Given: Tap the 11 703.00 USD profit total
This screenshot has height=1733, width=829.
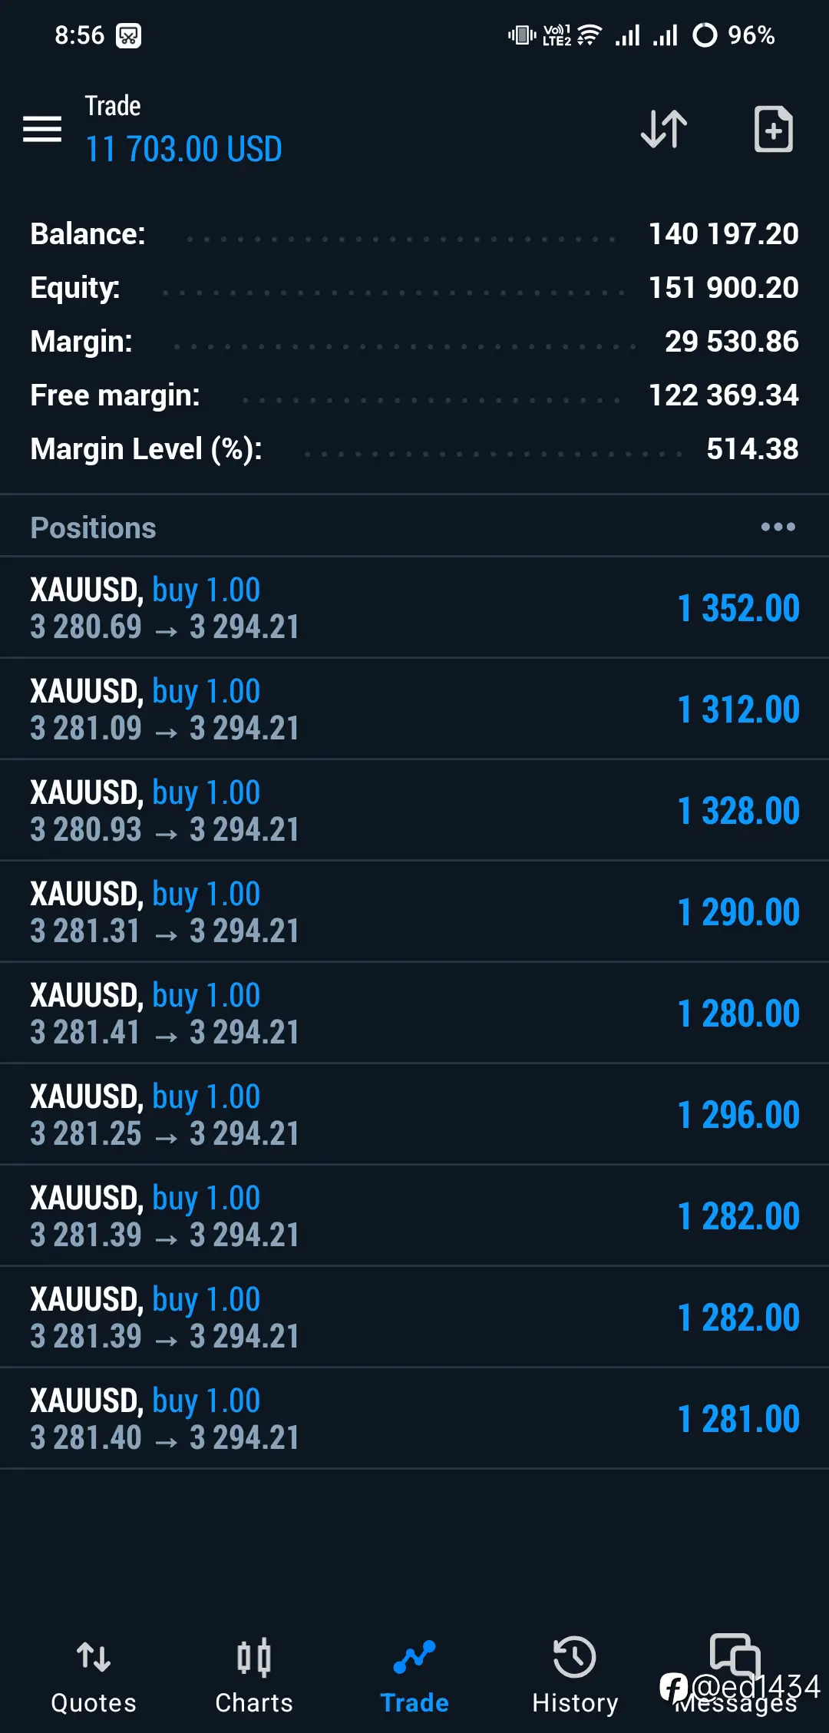Looking at the screenshot, I should click(x=183, y=149).
